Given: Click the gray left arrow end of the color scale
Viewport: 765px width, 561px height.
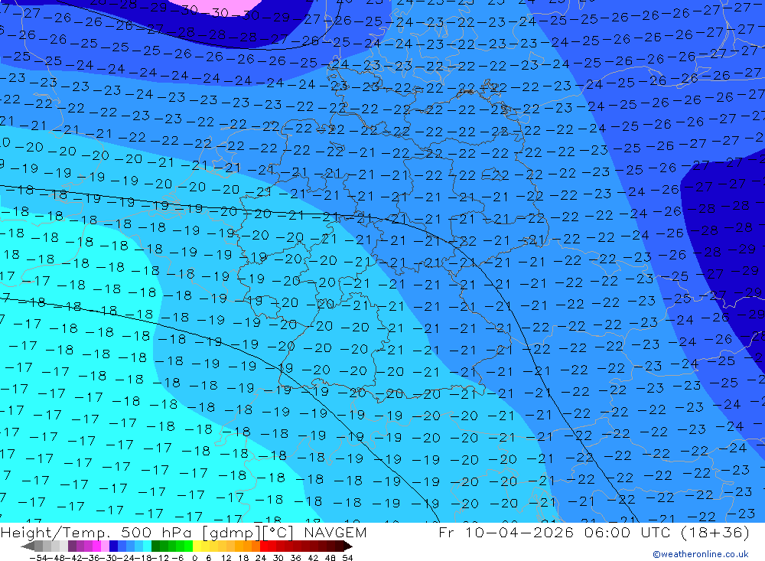Looking at the screenshot, I should (28, 546).
